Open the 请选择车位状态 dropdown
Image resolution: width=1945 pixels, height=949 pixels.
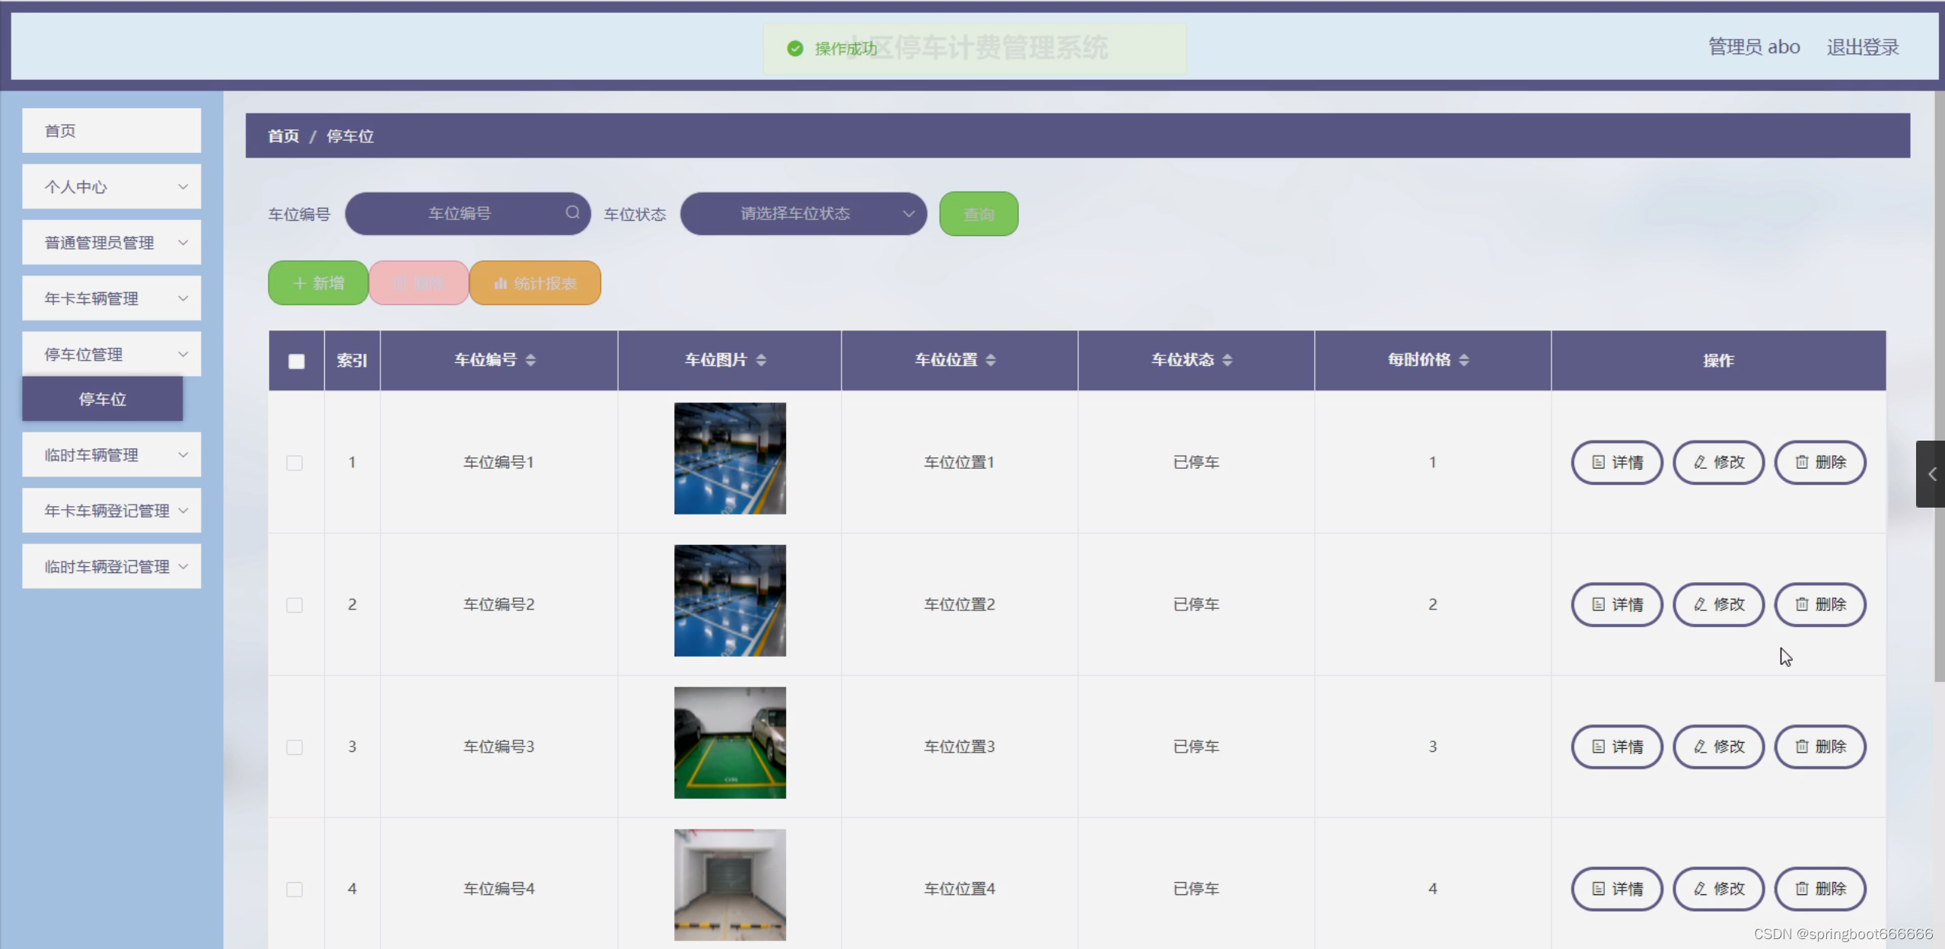(803, 214)
